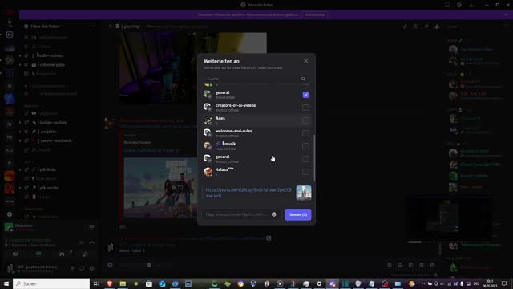
Task: Open the Windows Start menu
Action: [6, 283]
